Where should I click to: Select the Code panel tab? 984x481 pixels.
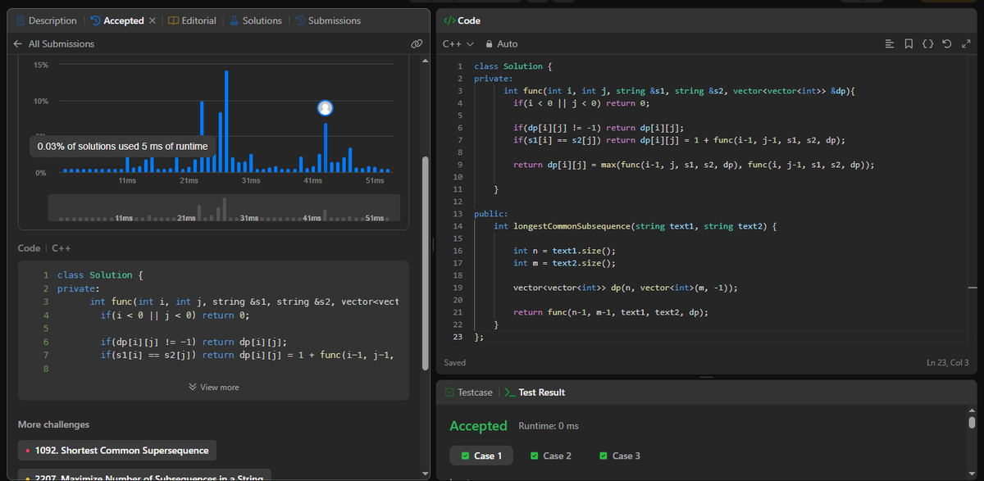pyautogui.click(x=462, y=20)
